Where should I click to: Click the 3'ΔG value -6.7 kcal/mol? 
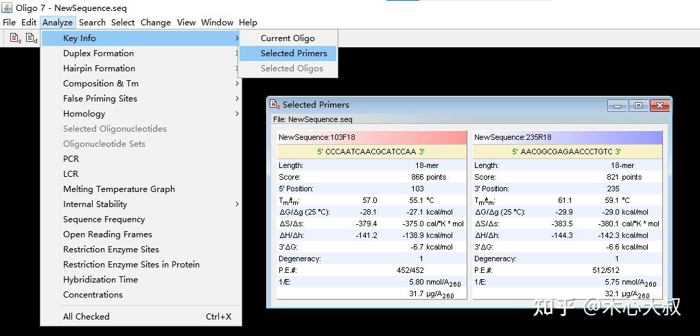430,247
